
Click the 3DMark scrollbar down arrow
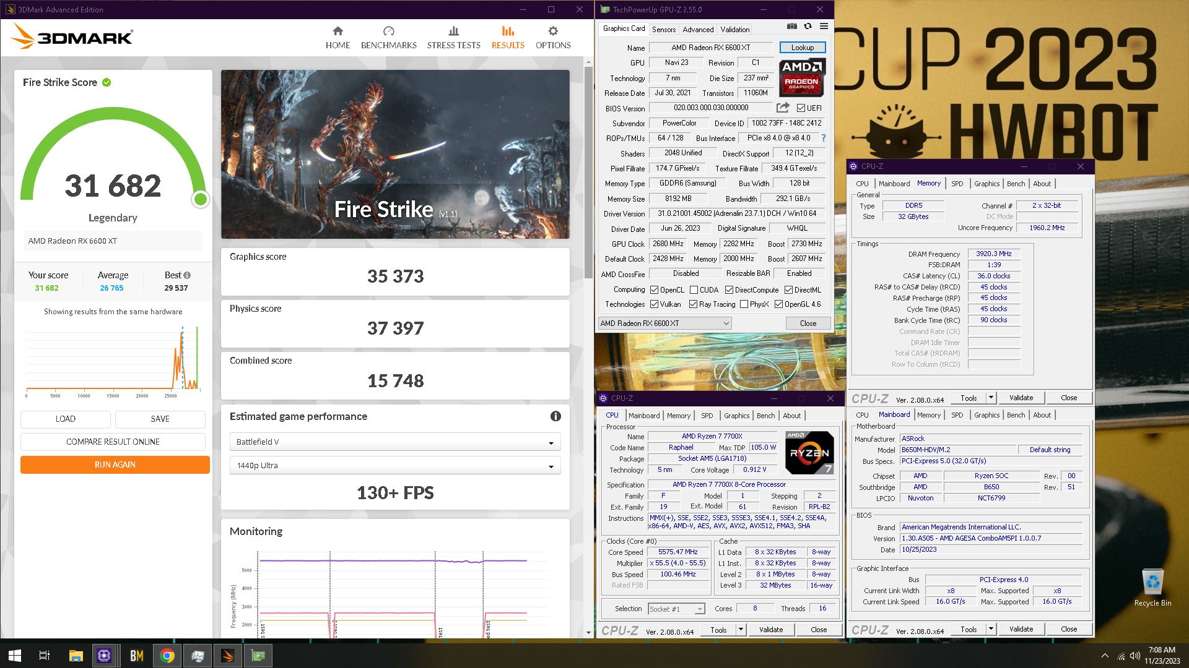(588, 633)
